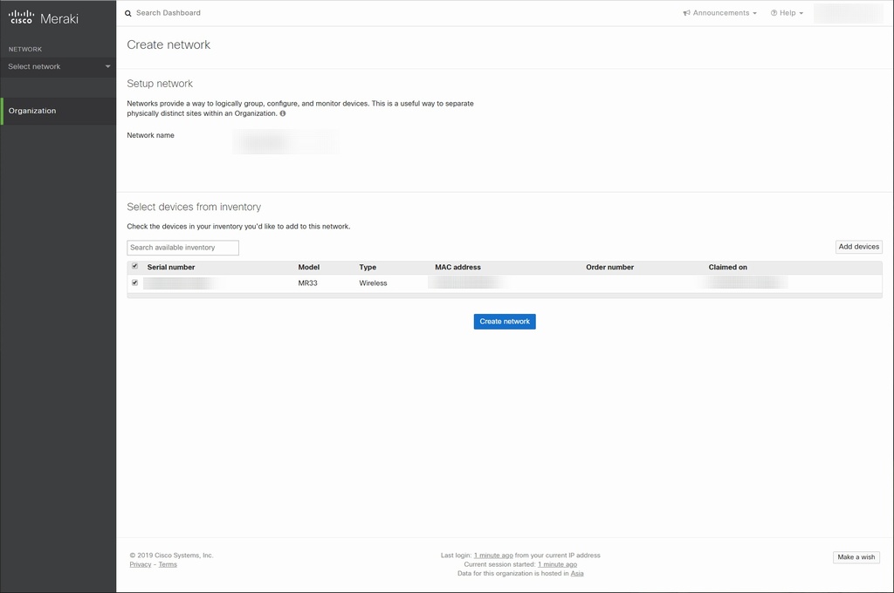Open the Organization sidebar item
This screenshot has width=894, height=593.
pos(58,111)
